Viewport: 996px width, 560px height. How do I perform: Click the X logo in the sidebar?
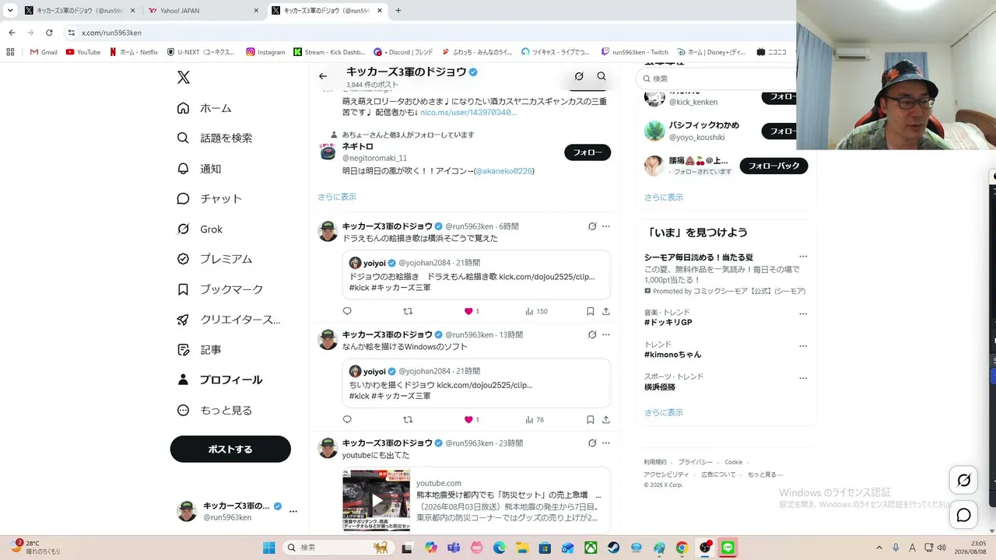pyautogui.click(x=183, y=77)
